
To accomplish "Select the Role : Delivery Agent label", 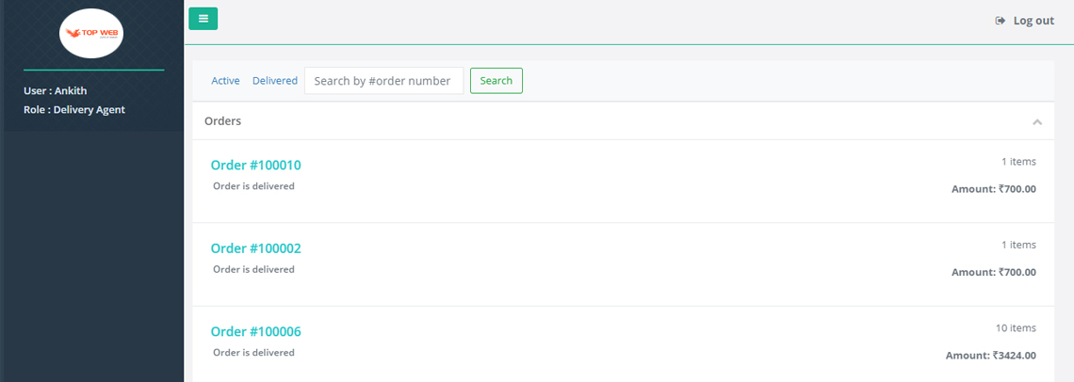I will (x=74, y=109).
